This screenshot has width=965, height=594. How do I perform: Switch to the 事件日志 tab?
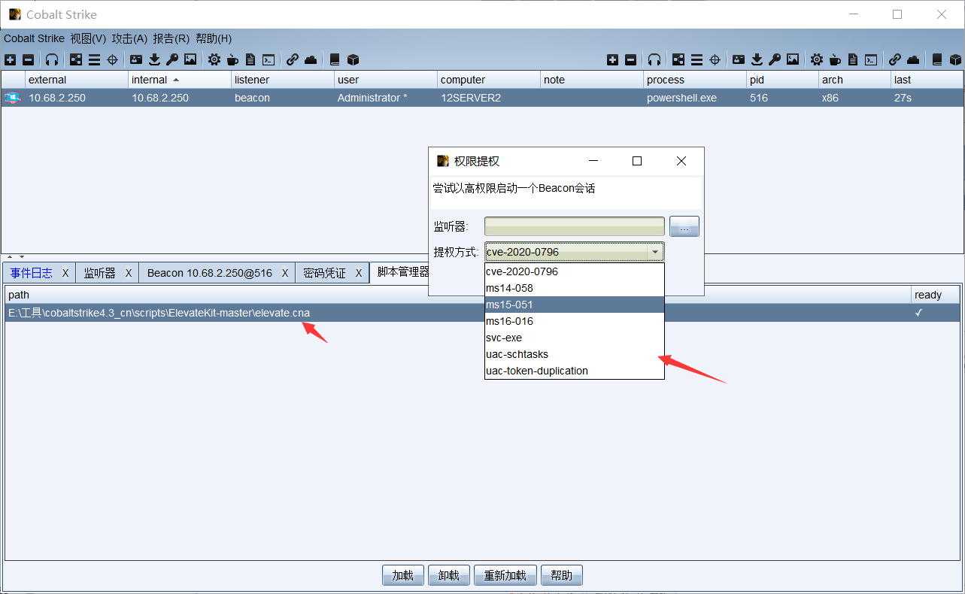32,273
